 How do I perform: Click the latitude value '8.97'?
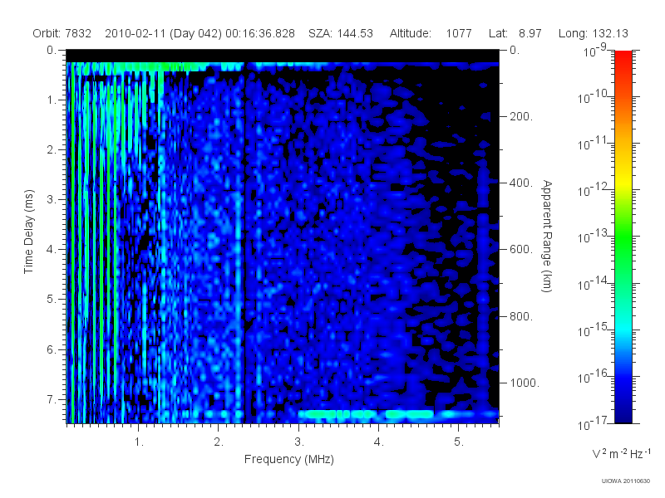(x=530, y=33)
